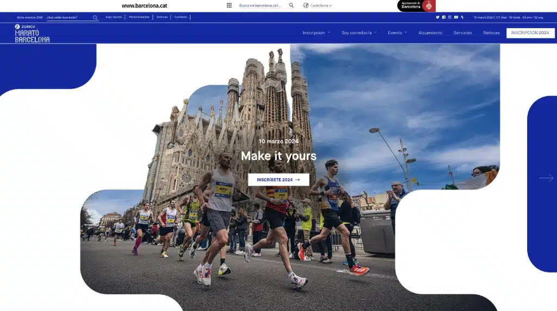Click the site search magnifier in blue bar
The image size is (557, 311).
coord(95,17)
